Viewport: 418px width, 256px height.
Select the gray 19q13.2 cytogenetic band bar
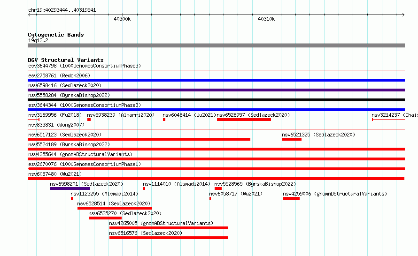click(x=216, y=45)
